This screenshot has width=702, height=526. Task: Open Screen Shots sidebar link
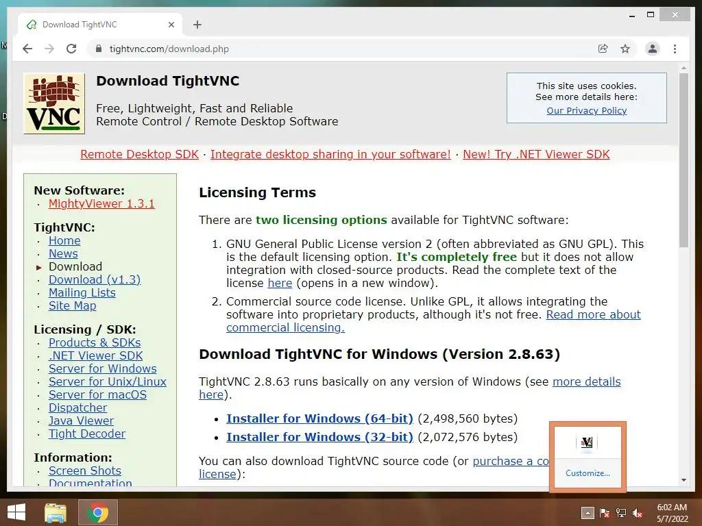(x=85, y=471)
